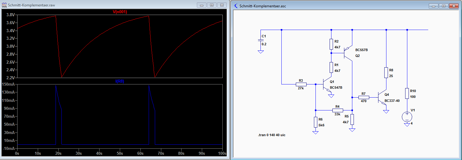The image size is (462, 160).
Task: Click ground symbol below source V1
Action: pos(407,125)
